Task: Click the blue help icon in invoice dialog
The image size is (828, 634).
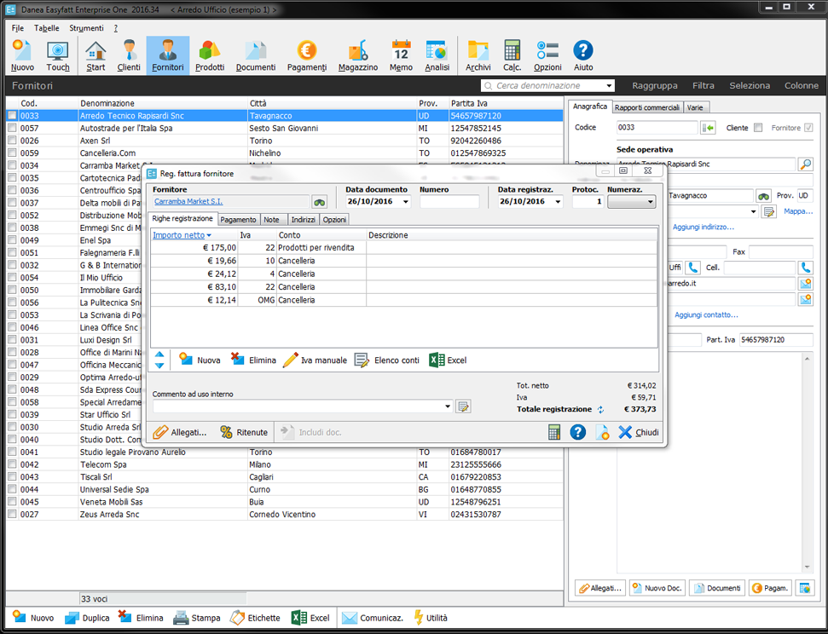Action: [x=577, y=432]
